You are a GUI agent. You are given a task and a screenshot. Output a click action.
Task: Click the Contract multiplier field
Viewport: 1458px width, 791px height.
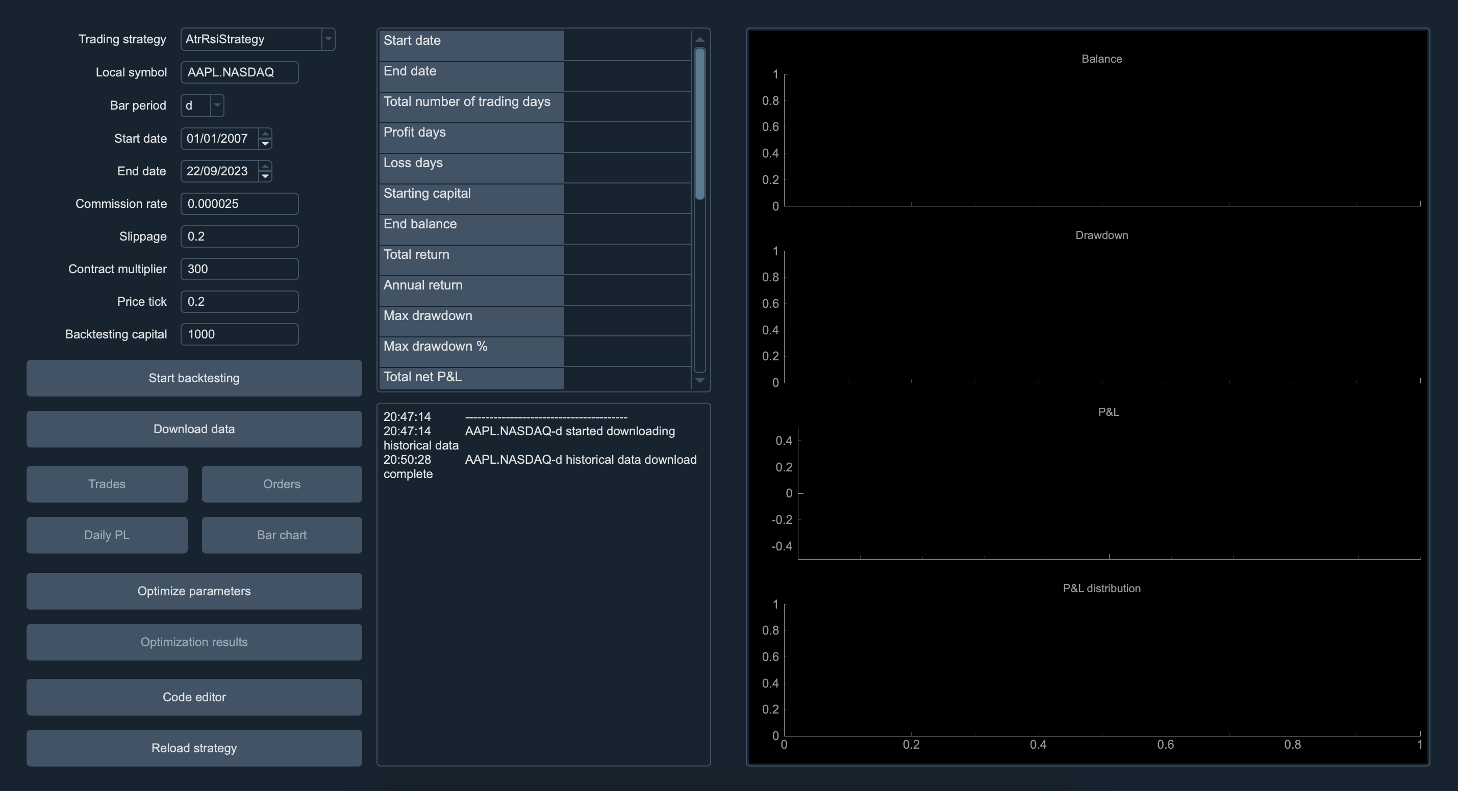239,269
